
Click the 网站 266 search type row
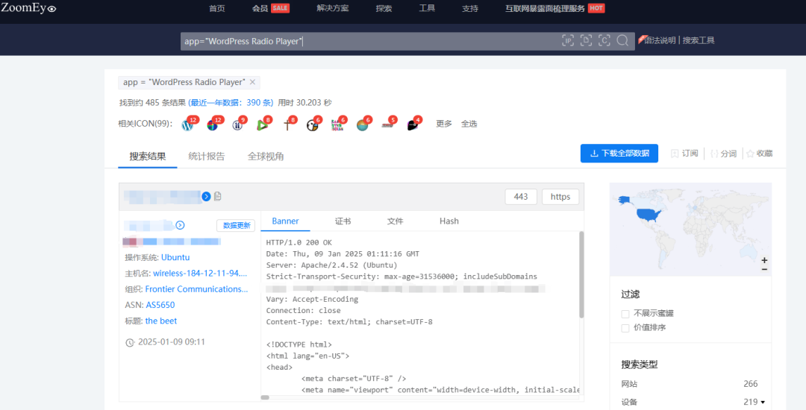click(x=690, y=384)
